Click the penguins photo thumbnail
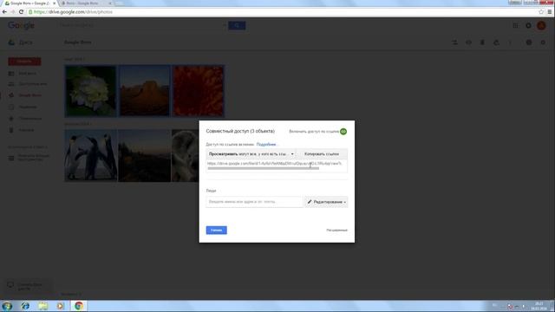Image resolution: width=555 pixels, height=312 pixels. (90, 156)
